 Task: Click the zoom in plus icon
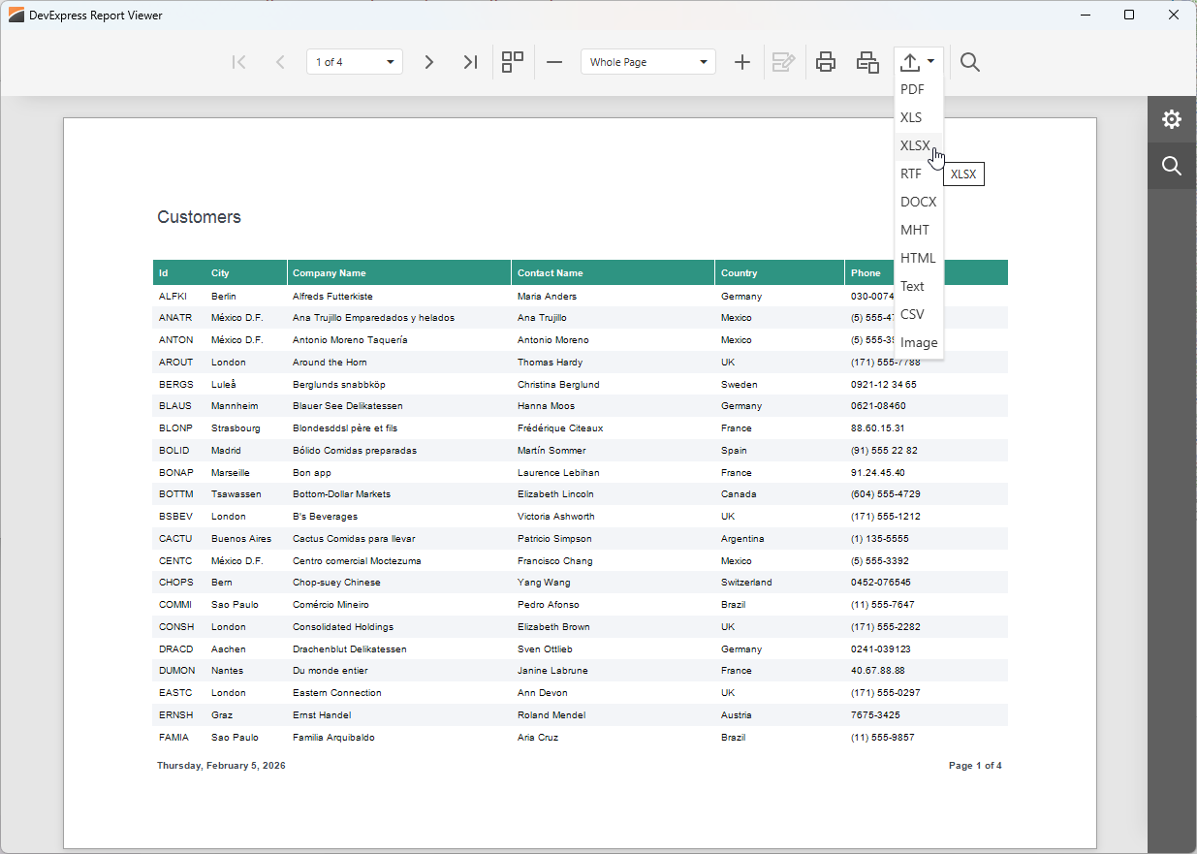[742, 61]
